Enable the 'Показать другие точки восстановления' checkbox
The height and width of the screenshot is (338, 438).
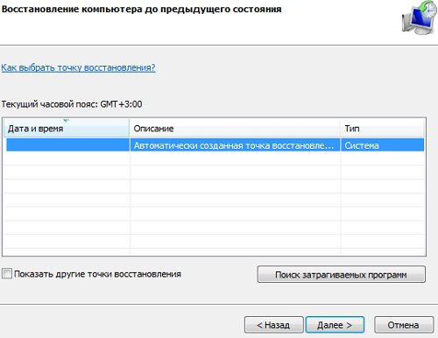7,274
